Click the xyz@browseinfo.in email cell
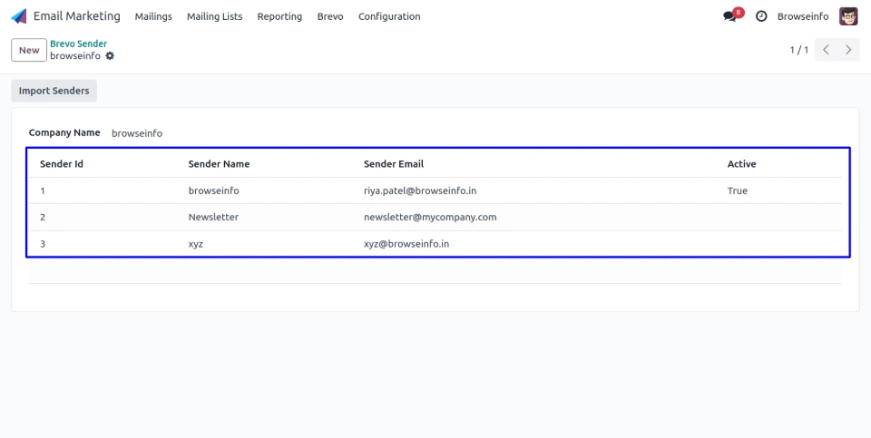 tap(406, 244)
